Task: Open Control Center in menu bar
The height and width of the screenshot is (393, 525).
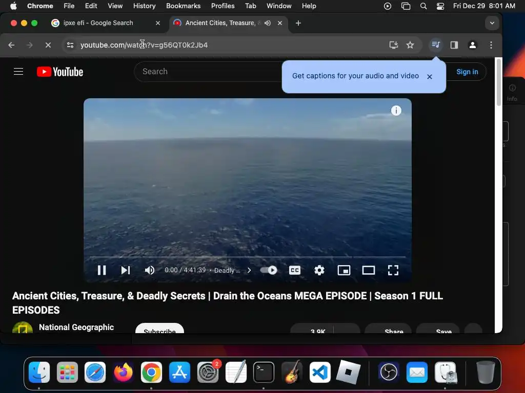Action: coord(440,6)
